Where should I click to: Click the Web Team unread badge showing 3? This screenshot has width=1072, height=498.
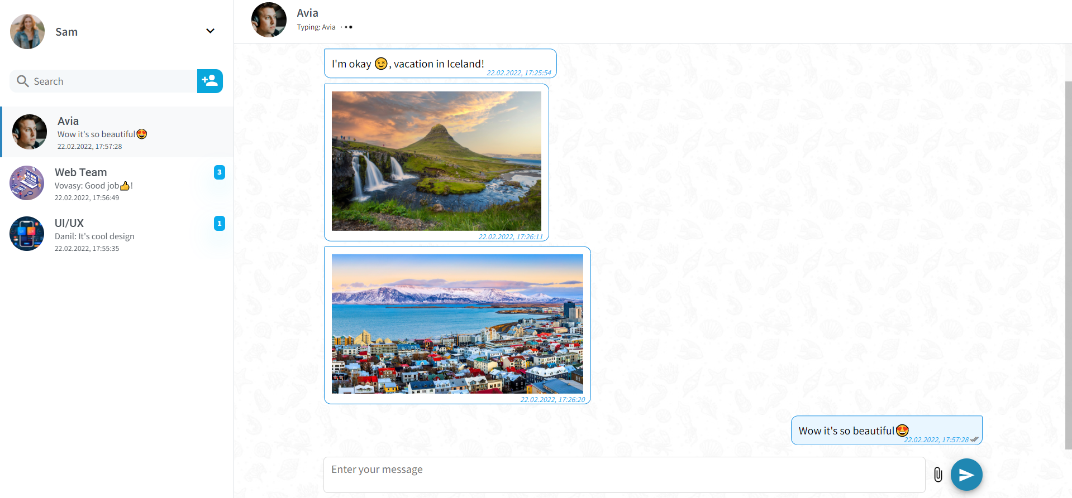220,172
